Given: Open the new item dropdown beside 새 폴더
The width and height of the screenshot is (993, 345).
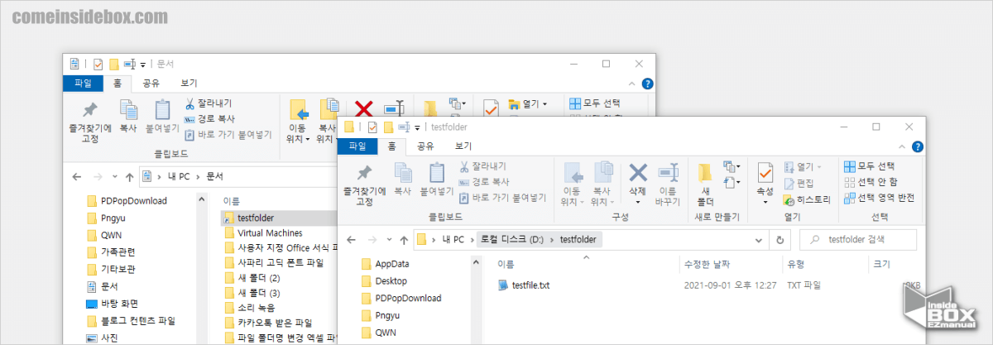Looking at the screenshot, I should (x=732, y=167).
